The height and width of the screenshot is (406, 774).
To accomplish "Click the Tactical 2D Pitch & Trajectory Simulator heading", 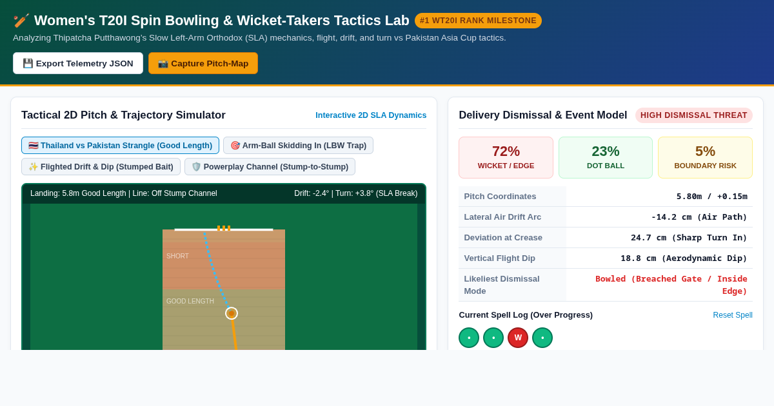I will pos(123,115).
